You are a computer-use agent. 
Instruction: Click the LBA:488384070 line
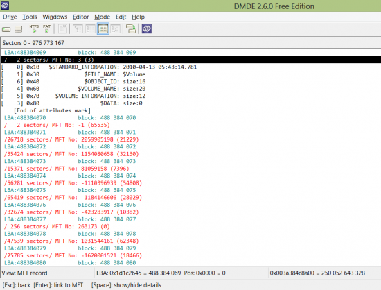pos(70,118)
